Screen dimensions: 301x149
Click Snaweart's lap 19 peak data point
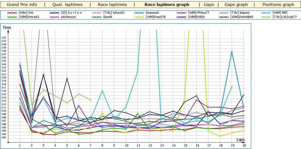tap(232, 52)
